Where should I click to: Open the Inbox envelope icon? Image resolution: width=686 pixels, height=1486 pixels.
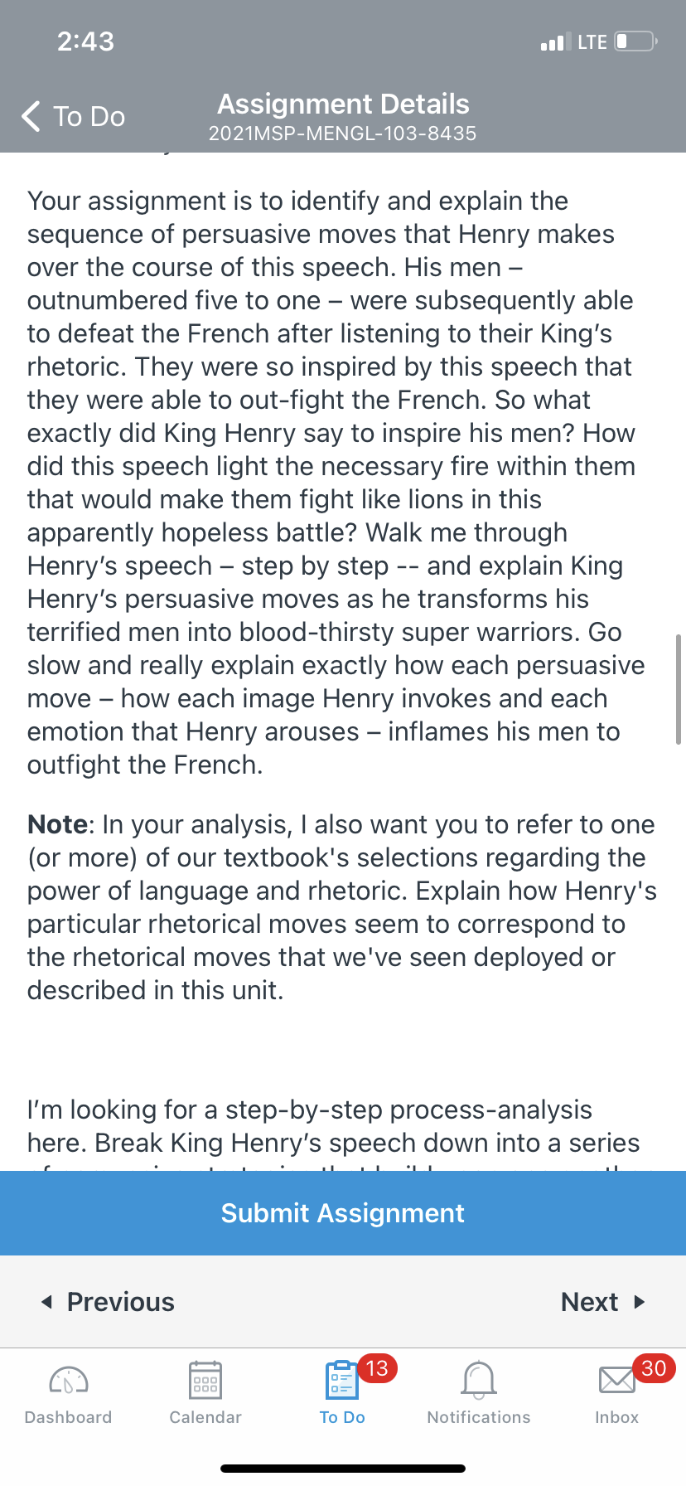tap(616, 1381)
